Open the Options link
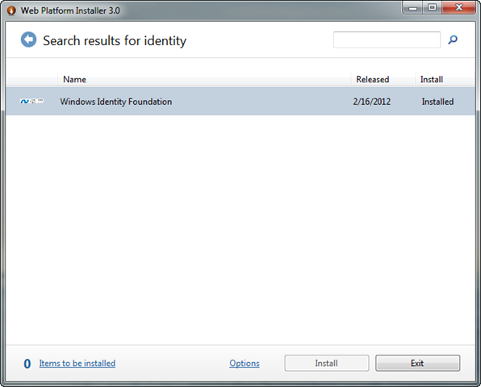This screenshot has width=481, height=387. [x=245, y=363]
